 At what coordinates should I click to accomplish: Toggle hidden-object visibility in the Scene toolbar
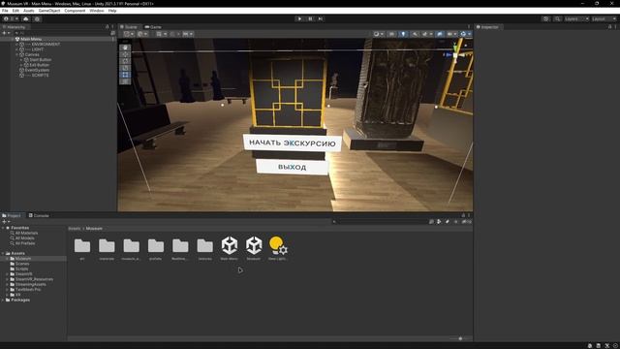click(439, 34)
